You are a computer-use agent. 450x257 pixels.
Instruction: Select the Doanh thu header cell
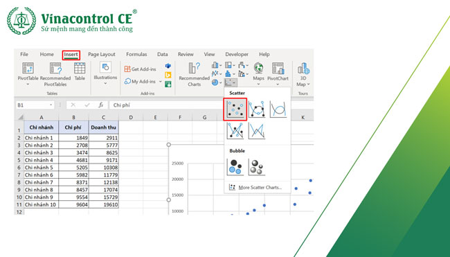104,127
